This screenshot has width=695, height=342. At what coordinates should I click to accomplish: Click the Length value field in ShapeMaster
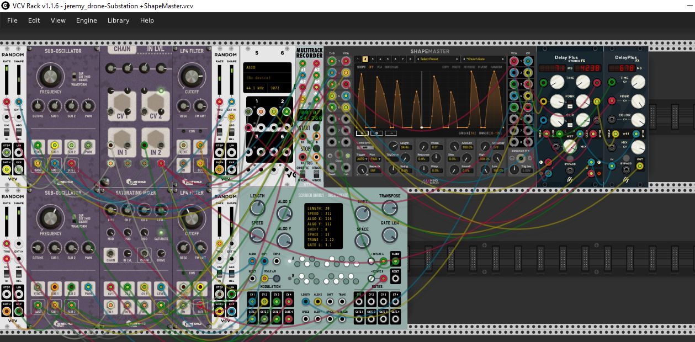[405, 147]
